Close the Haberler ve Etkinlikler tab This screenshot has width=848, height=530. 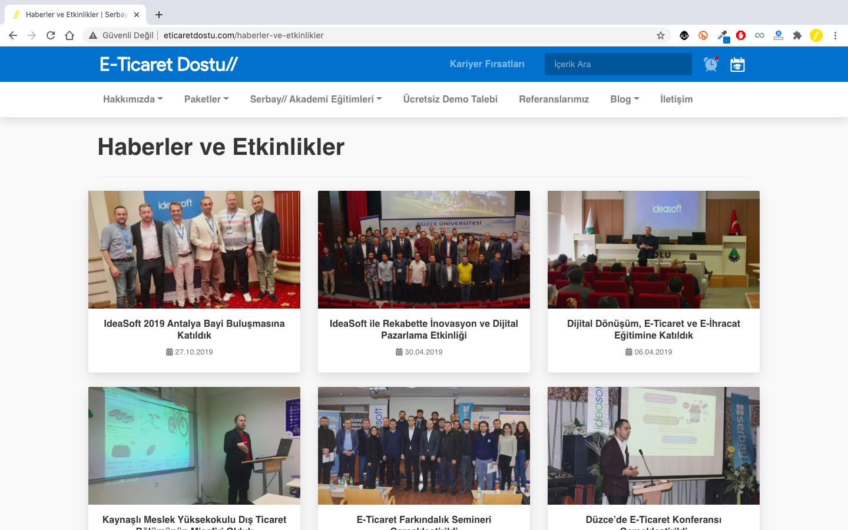click(x=137, y=15)
